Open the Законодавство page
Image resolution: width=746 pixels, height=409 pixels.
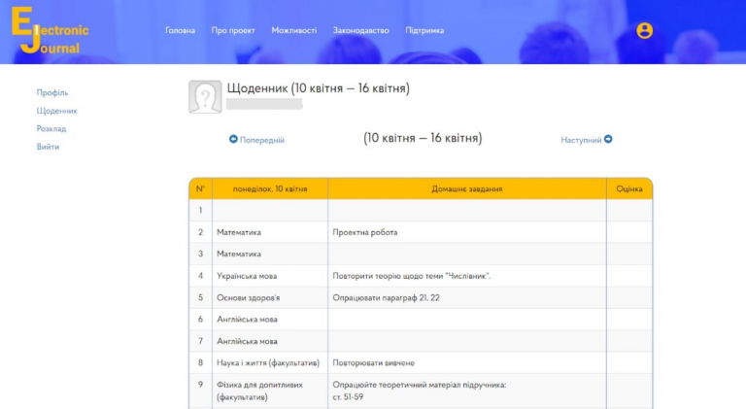pyautogui.click(x=360, y=30)
